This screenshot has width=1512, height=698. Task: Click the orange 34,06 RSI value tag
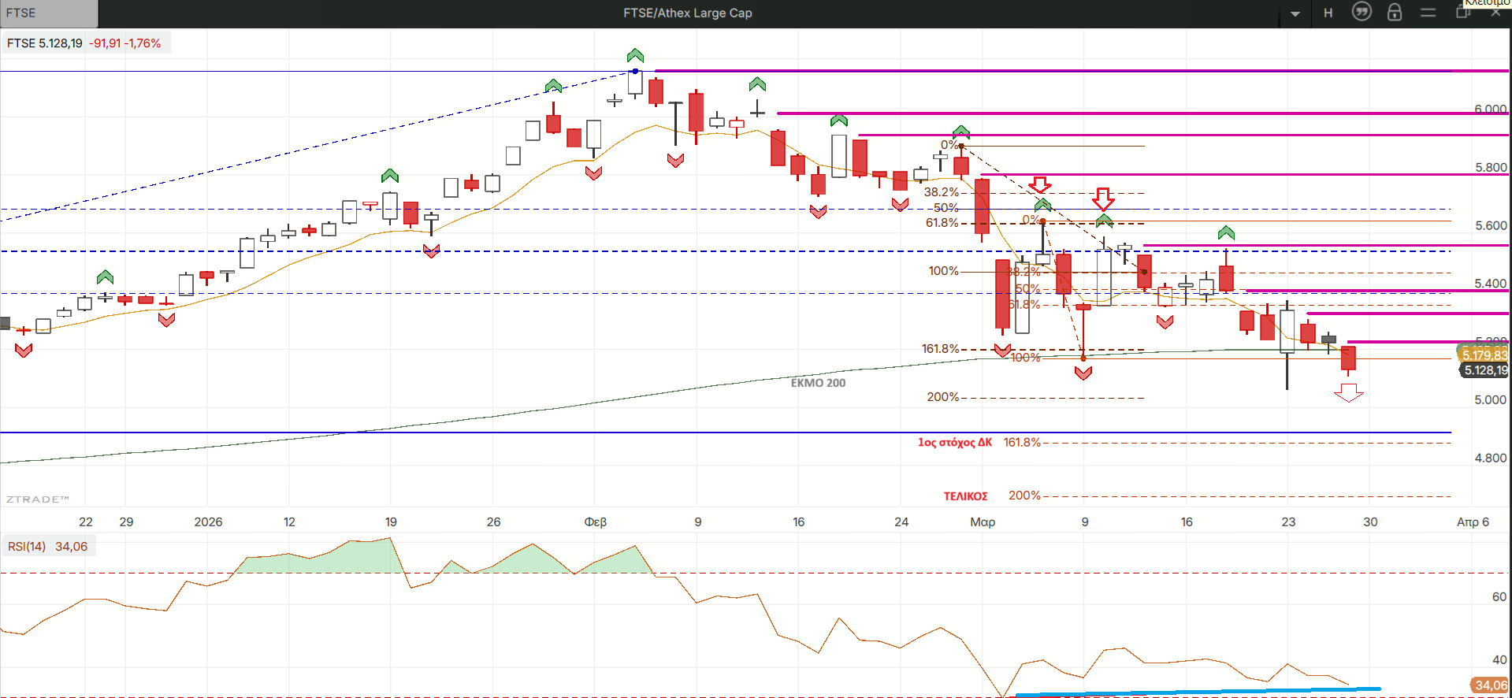coord(1490,685)
